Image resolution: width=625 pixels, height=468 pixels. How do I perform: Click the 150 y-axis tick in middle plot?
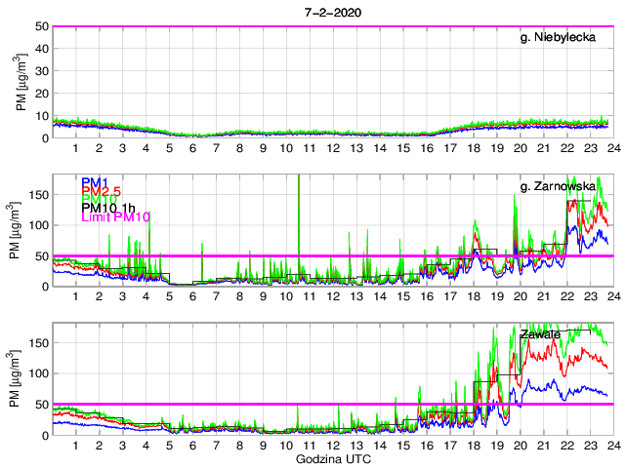(x=38, y=194)
